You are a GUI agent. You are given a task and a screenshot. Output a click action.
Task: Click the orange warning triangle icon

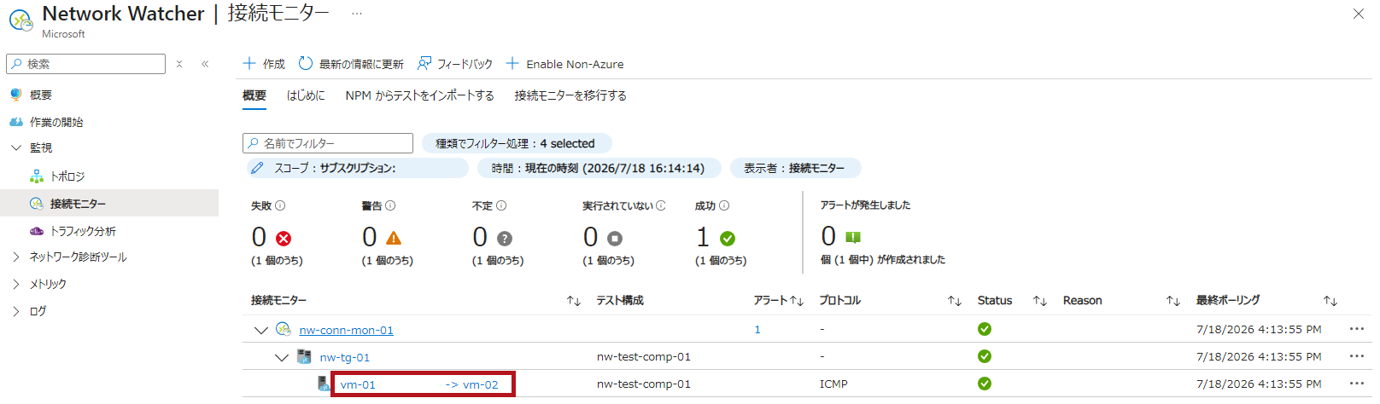pyautogui.click(x=394, y=239)
